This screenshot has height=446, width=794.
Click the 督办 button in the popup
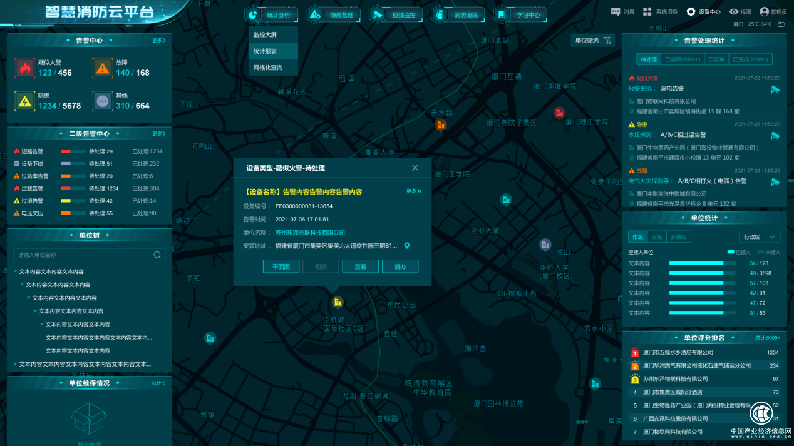(400, 266)
